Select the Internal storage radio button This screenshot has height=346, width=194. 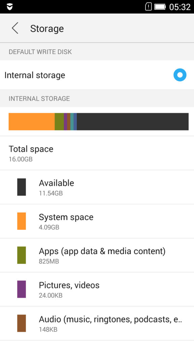(x=180, y=75)
